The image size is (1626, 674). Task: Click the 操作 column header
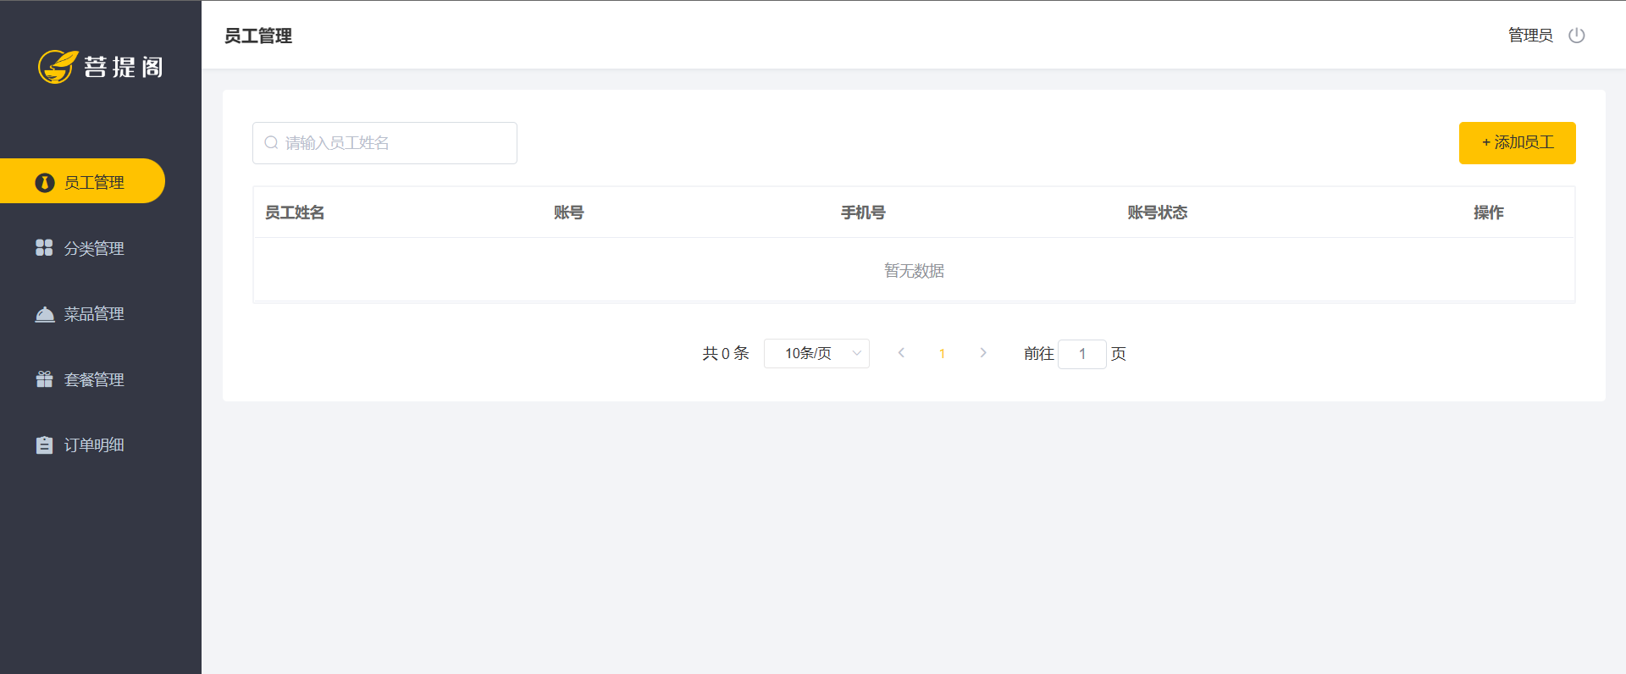pos(1489,213)
